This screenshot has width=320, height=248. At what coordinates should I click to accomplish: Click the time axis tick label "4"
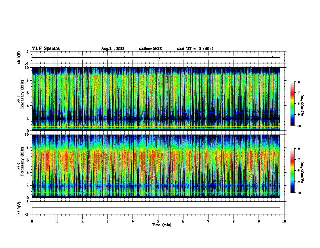click(x=133, y=221)
